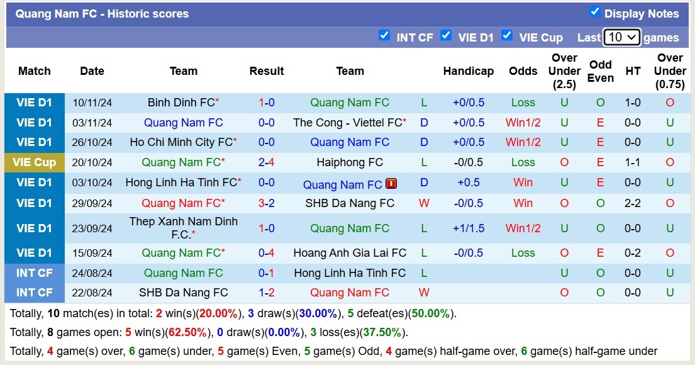This screenshot has width=695, height=365.
Task: Click the VIE D1 badge on the top row
Action: (x=35, y=102)
